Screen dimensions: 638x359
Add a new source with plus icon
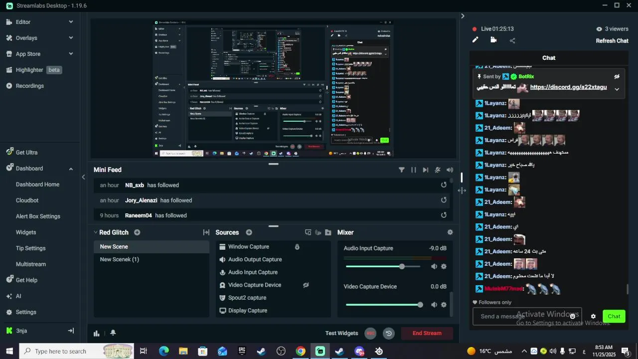pyautogui.click(x=249, y=232)
